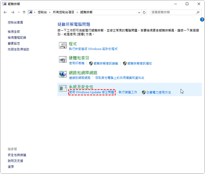
Task: Open 檢視全部 in the left sidebar
Action: [14, 32]
